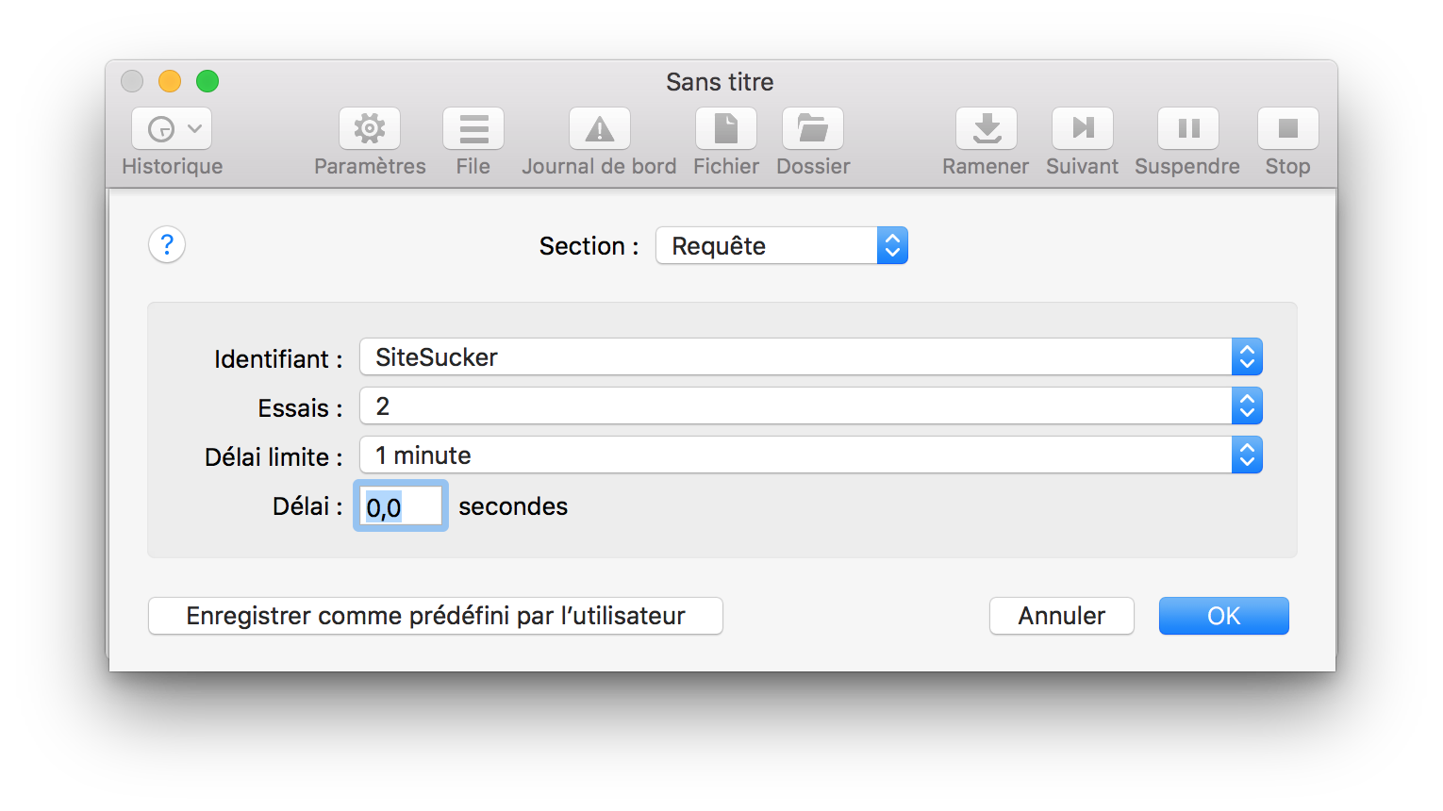Confirm with the OK button

1223,616
